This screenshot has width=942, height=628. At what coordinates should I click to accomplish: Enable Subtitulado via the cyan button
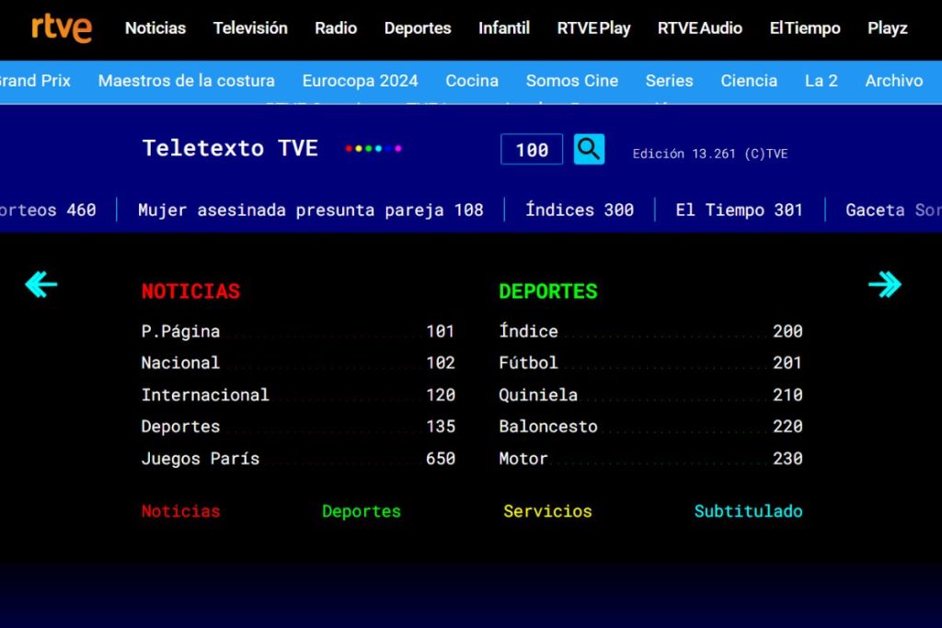tap(748, 511)
